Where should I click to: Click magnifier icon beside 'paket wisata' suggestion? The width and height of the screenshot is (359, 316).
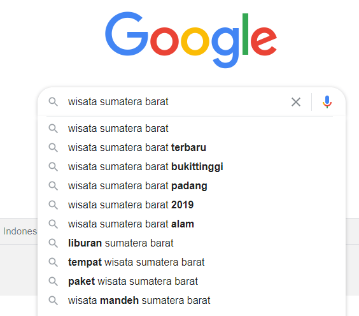(53, 282)
